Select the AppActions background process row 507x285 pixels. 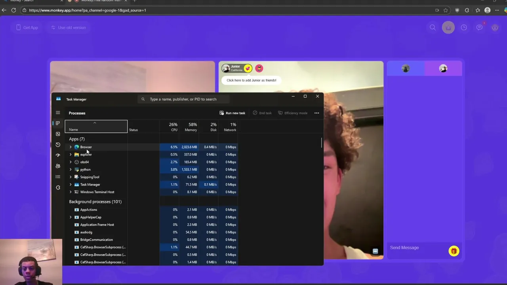click(x=151, y=210)
